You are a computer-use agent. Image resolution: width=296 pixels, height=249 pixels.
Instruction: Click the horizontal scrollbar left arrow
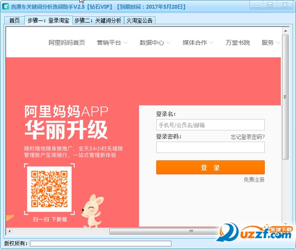click(x=9, y=231)
